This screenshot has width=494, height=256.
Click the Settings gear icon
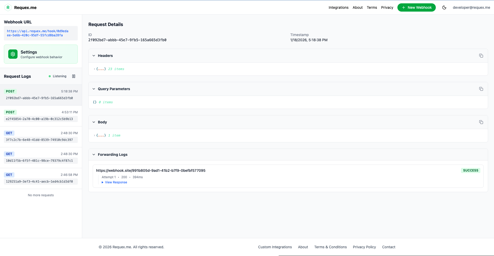pyautogui.click(x=13, y=54)
